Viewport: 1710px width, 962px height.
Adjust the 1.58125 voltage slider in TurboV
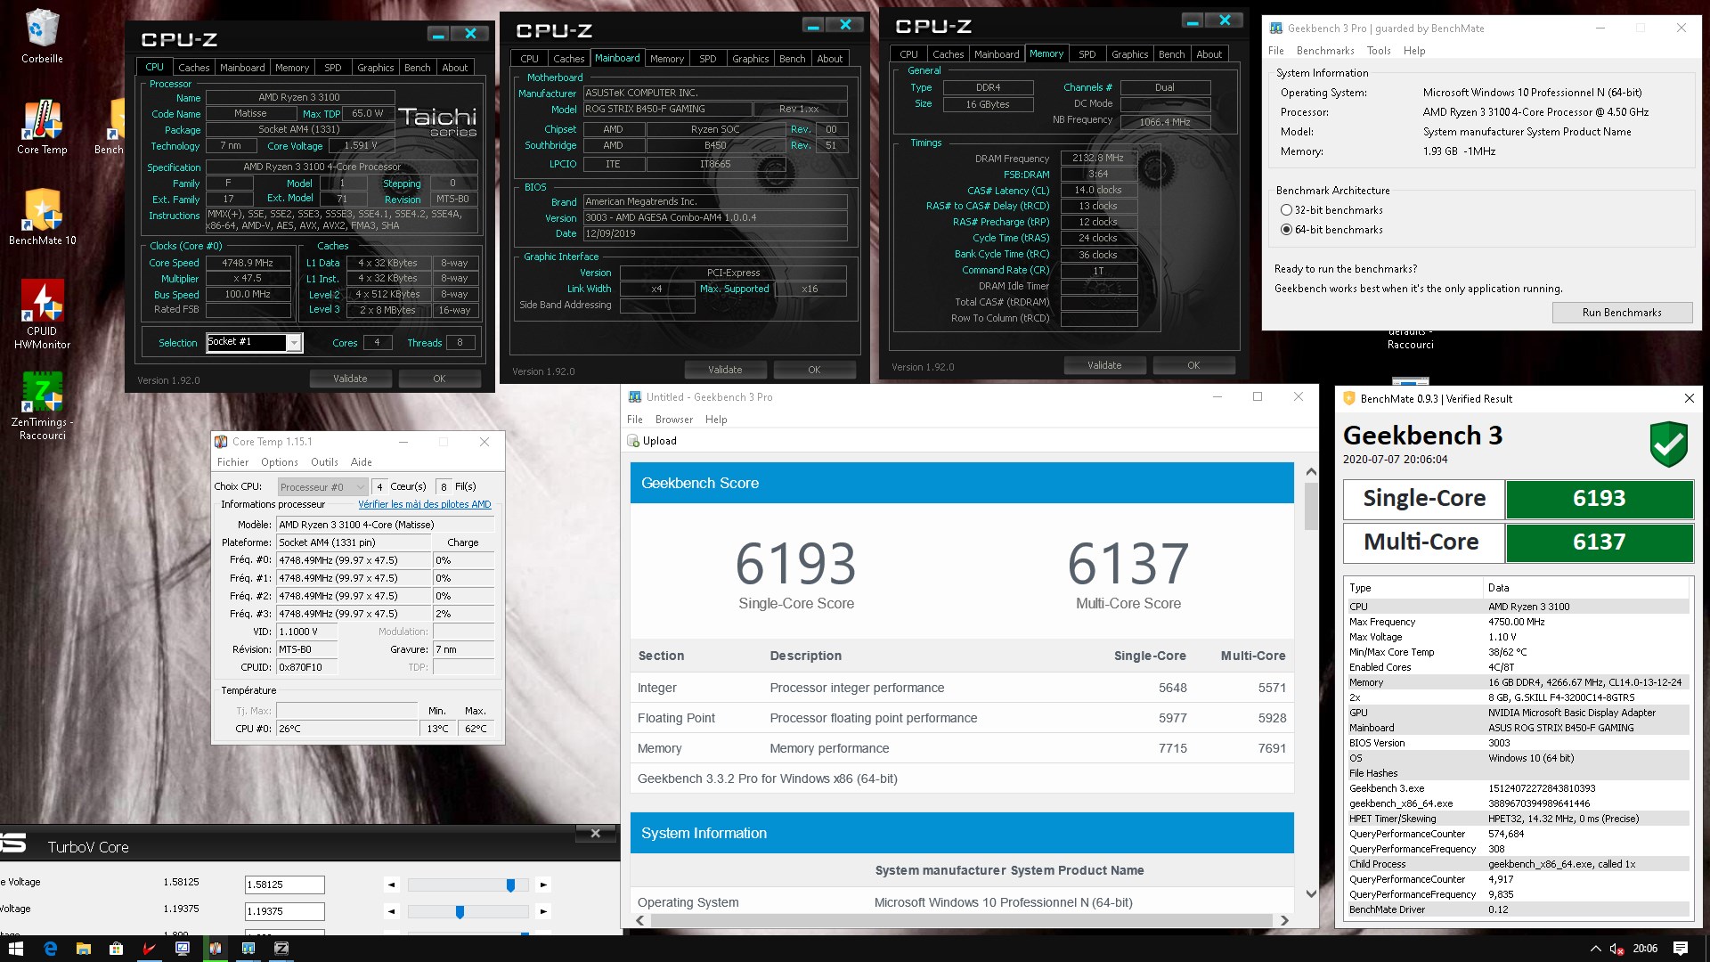510,885
